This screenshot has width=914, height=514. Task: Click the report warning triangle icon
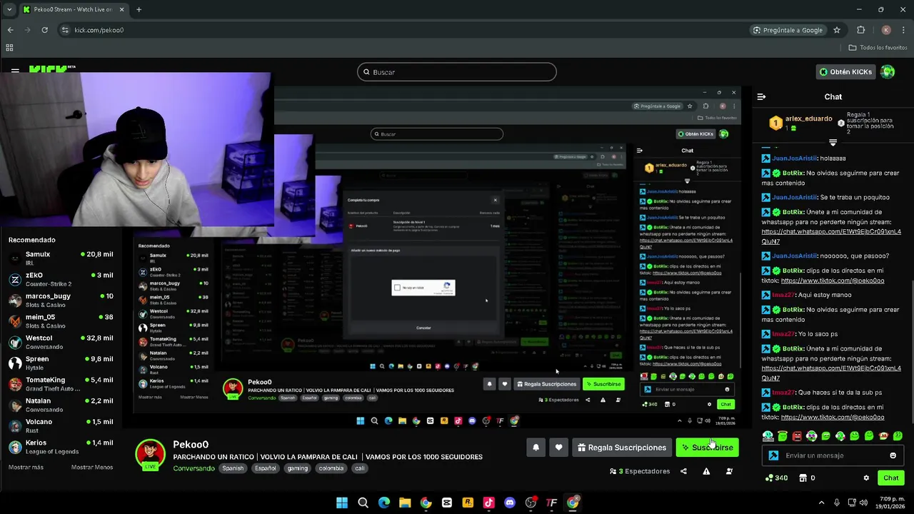coord(706,471)
